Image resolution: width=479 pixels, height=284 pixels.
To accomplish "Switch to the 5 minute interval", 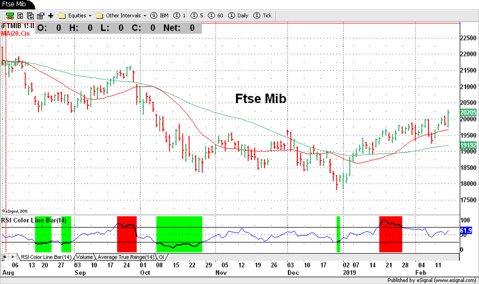I will pyautogui.click(x=197, y=16).
